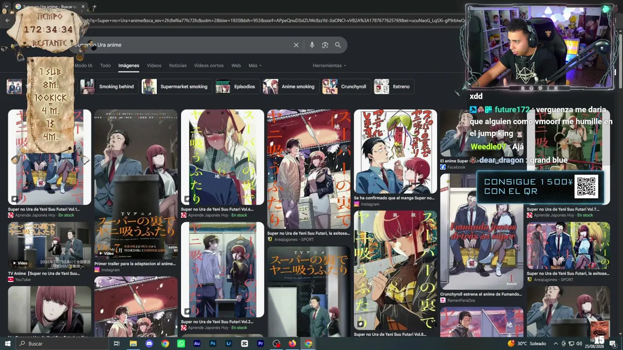Launch Adobe Lightroom from the taskbar
Viewport: 623px width, 350px height.
pyautogui.click(x=229, y=344)
